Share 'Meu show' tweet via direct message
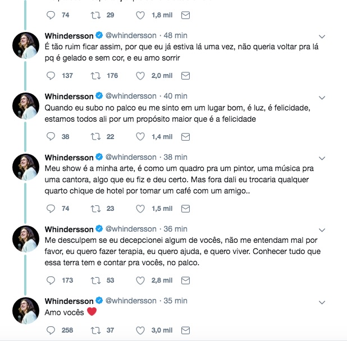 click(x=186, y=208)
